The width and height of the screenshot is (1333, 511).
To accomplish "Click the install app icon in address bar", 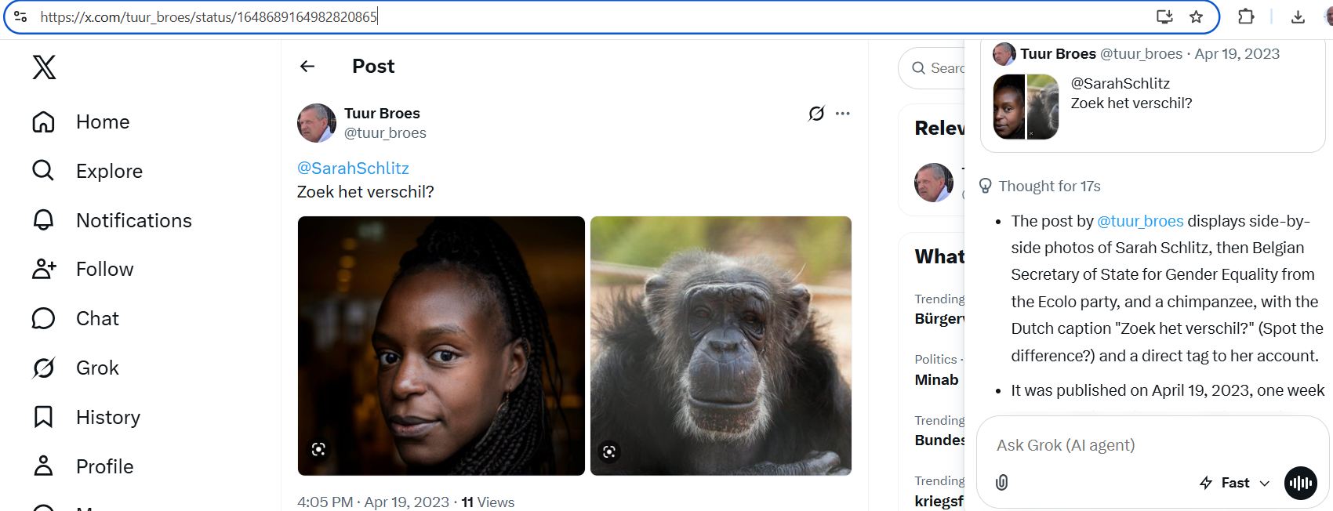I will [1164, 16].
